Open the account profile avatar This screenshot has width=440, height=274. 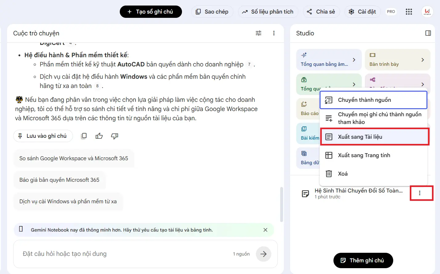pyautogui.click(x=427, y=12)
